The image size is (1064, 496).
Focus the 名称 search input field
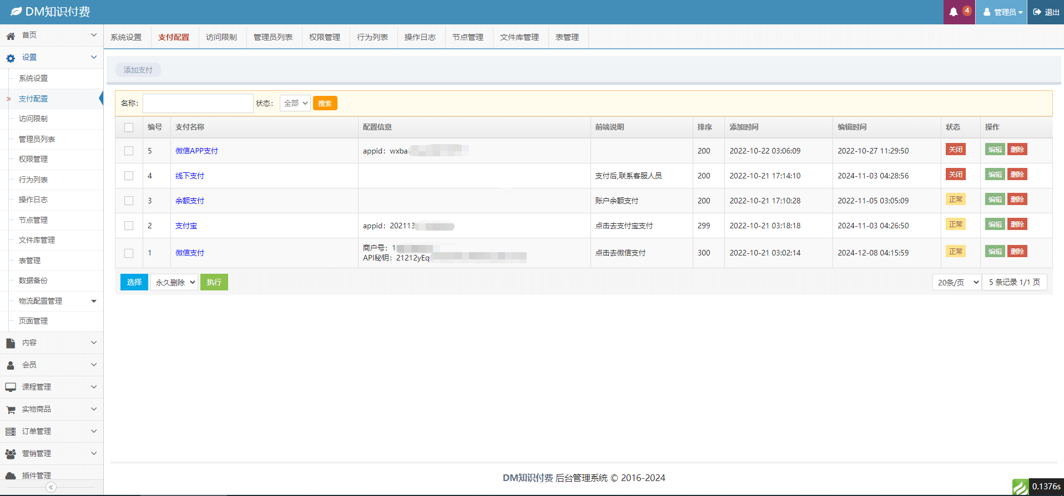point(198,103)
